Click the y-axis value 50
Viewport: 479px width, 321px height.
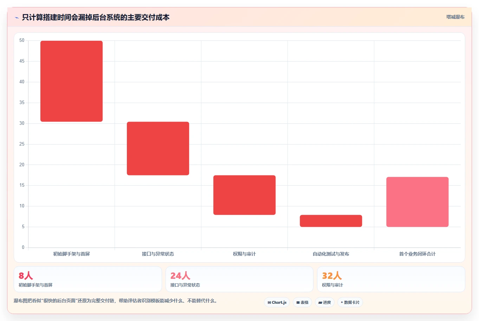point(22,40)
